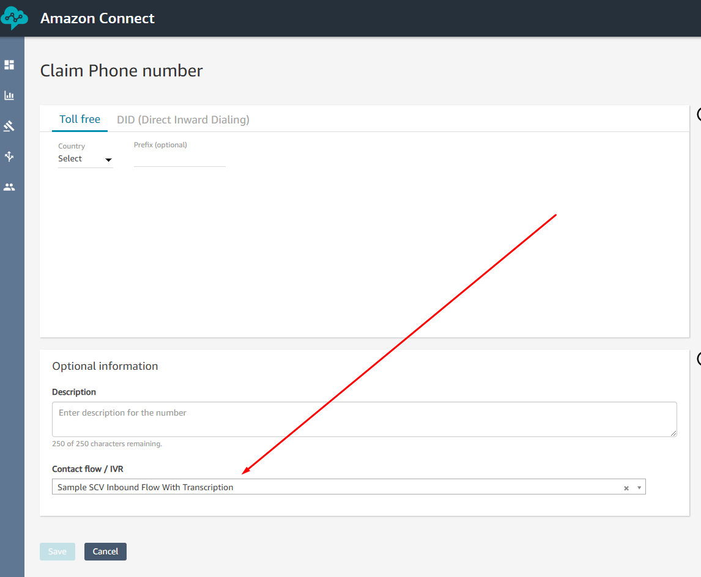Click the Amazon Connect logo
Viewport: 701px width, 577px height.
pyautogui.click(x=14, y=18)
